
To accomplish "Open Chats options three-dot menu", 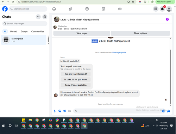I will click(38, 17).
